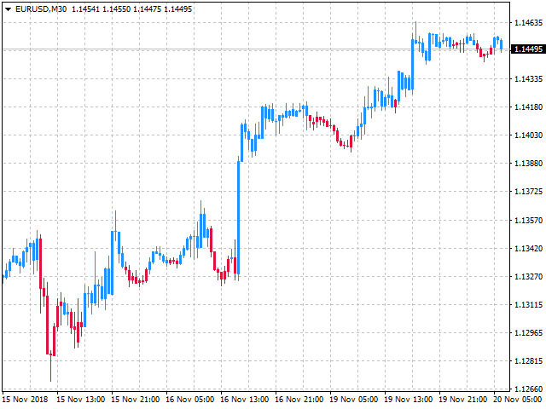Click the 19 Nov 05:00 time label

[x=352, y=399]
